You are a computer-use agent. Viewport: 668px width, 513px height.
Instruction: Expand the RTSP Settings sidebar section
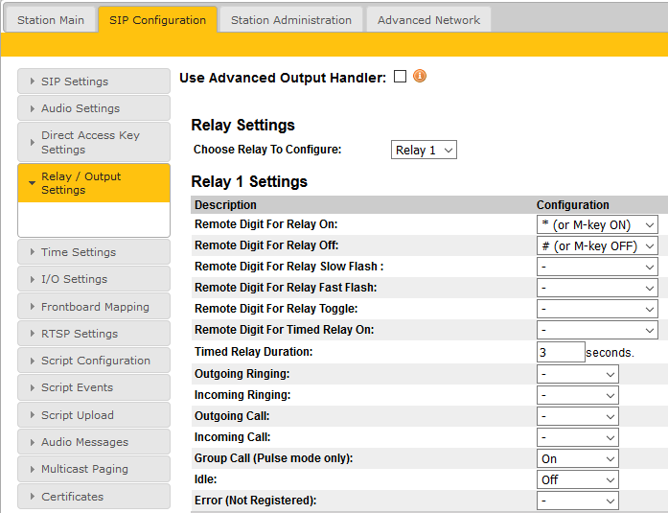pyautogui.click(x=93, y=334)
